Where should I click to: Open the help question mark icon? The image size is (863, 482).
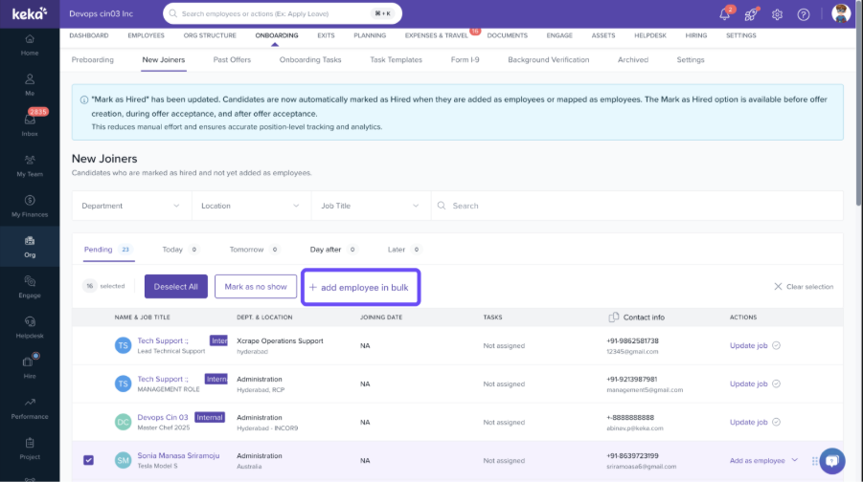pyautogui.click(x=804, y=15)
